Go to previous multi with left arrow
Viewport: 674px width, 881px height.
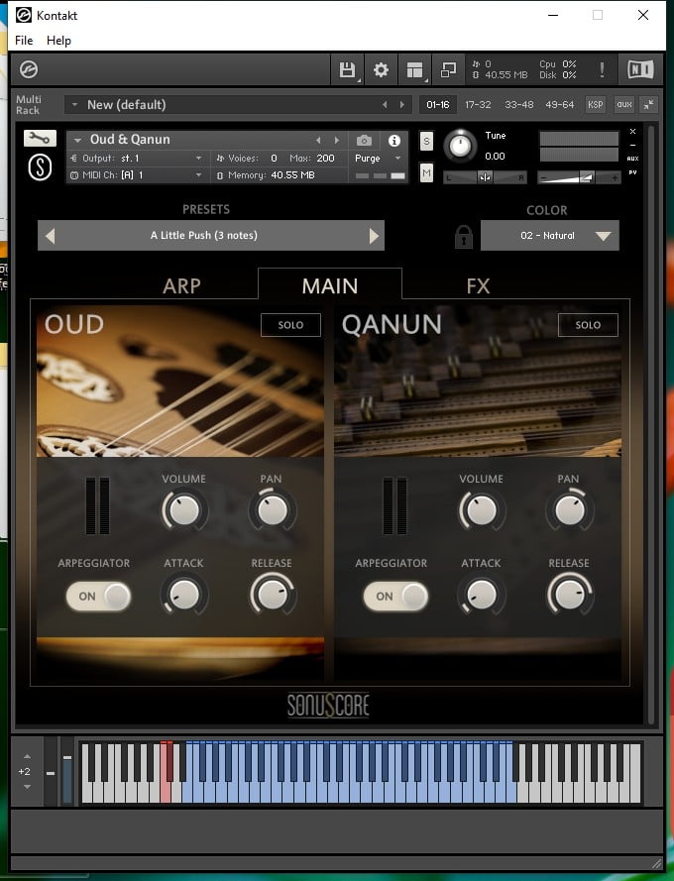[385, 104]
